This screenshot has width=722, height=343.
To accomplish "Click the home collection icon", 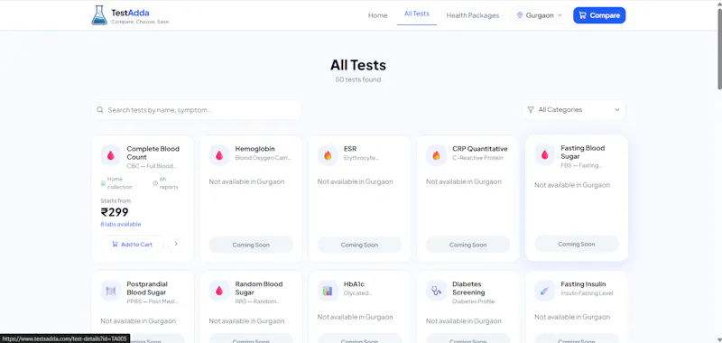I will (103, 183).
